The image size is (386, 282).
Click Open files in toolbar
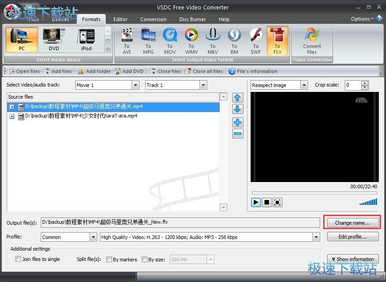coord(24,71)
